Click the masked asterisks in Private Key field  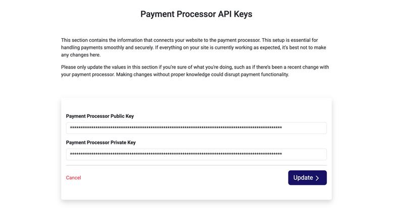[176, 155]
